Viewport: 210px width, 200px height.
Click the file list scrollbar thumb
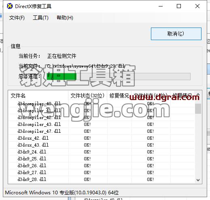coord(198,109)
